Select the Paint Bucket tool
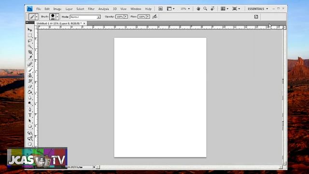 pyautogui.click(x=30, y=92)
